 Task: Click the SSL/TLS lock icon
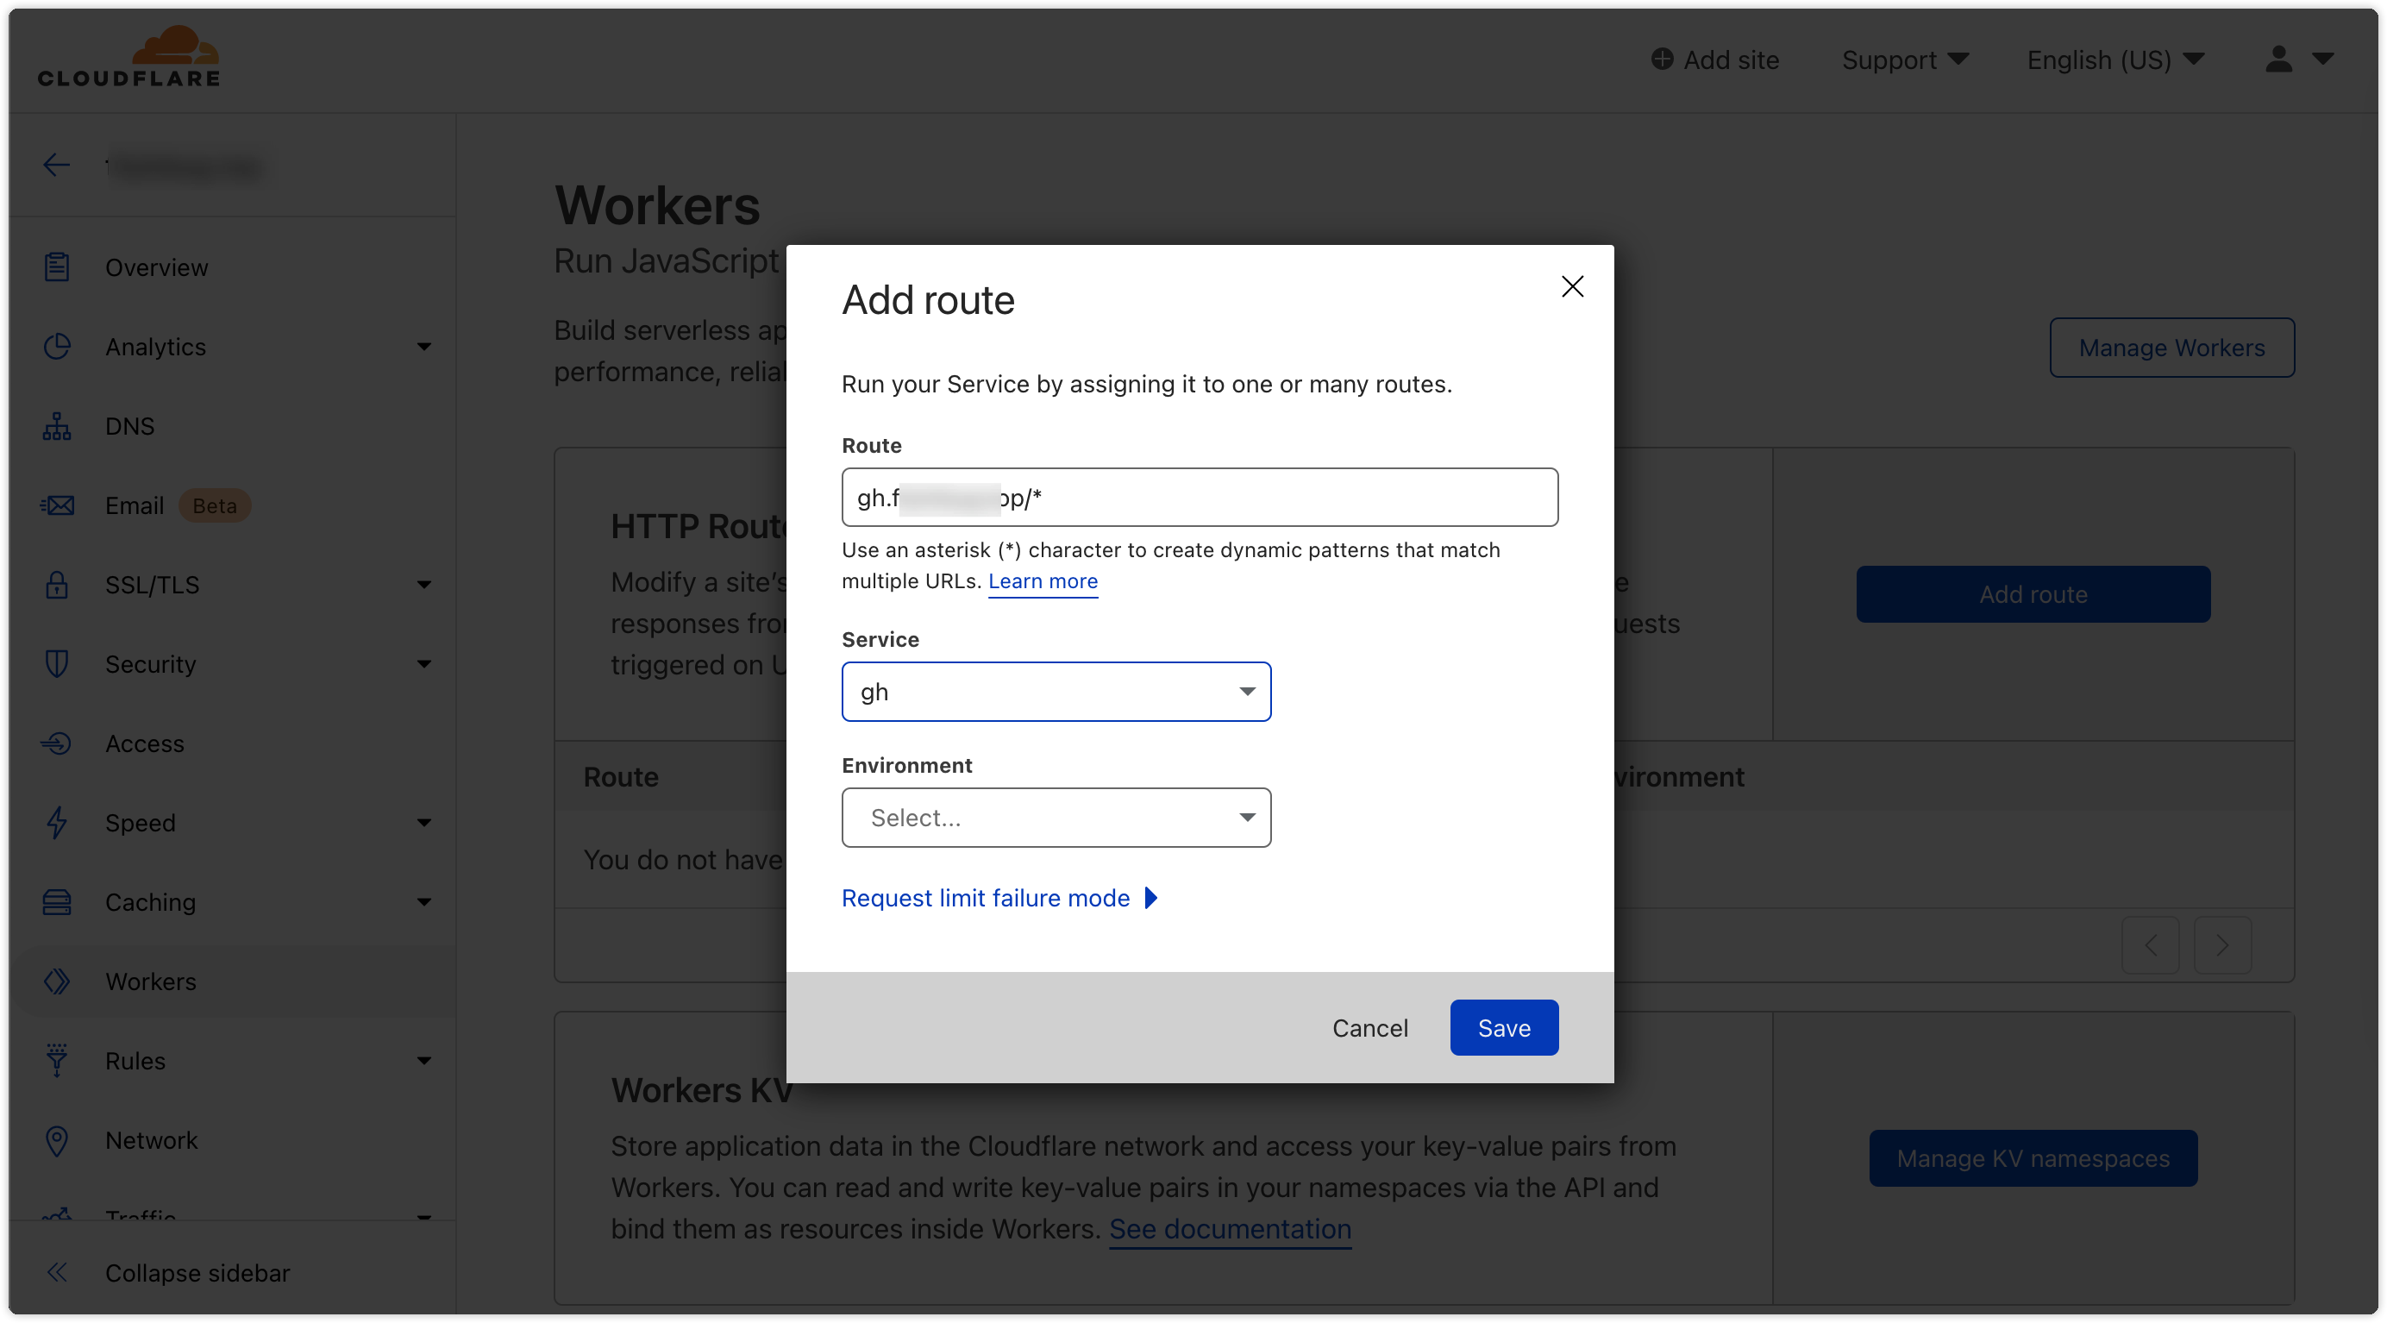point(57,585)
